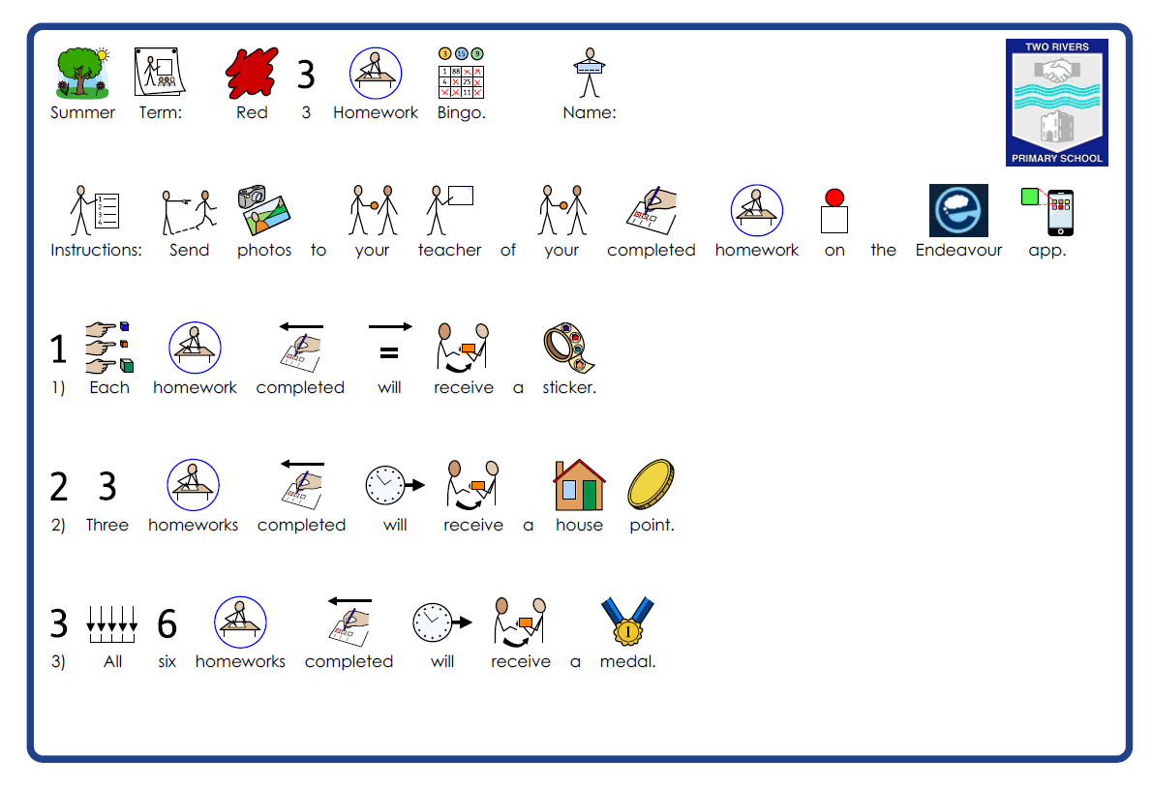Click the homeworks symbol in row 2
Image resolution: width=1152 pixels, height=789 pixels.
click(x=194, y=485)
